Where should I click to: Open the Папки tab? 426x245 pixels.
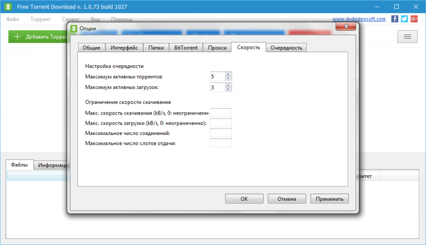156,48
